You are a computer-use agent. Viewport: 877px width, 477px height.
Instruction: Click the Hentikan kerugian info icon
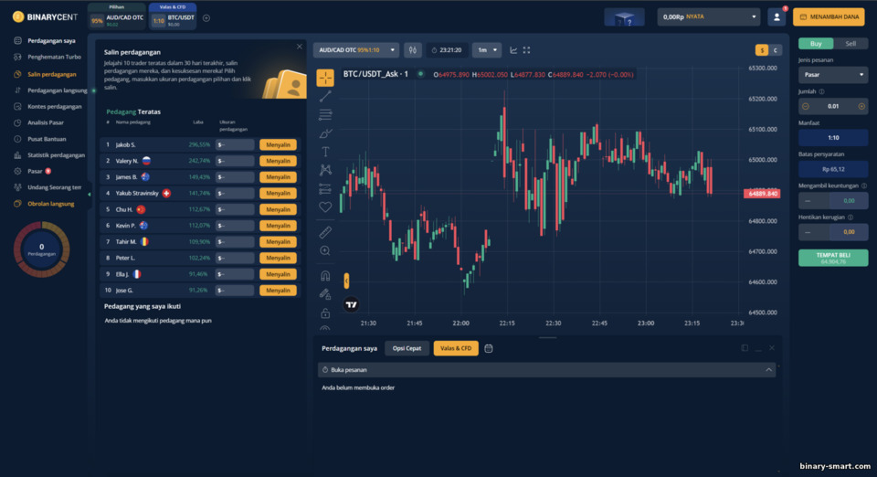point(851,217)
